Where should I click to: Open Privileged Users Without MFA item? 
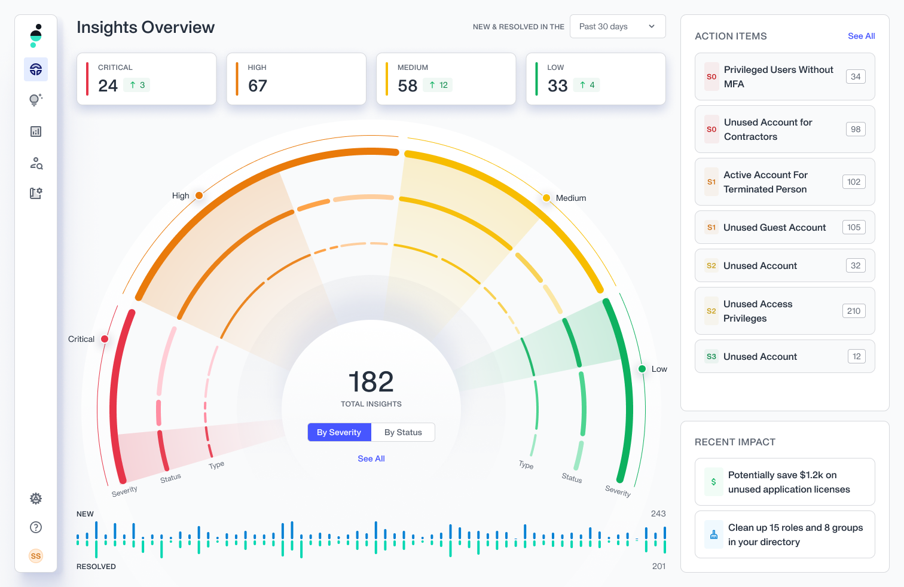784,77
